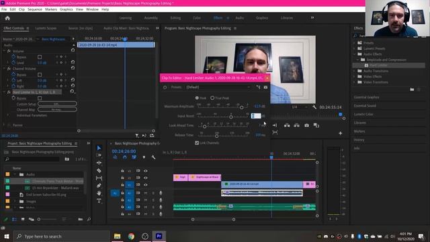Viewport: 430px width, 242px height.
Task: Open the Markers menu
Action: 51,9
